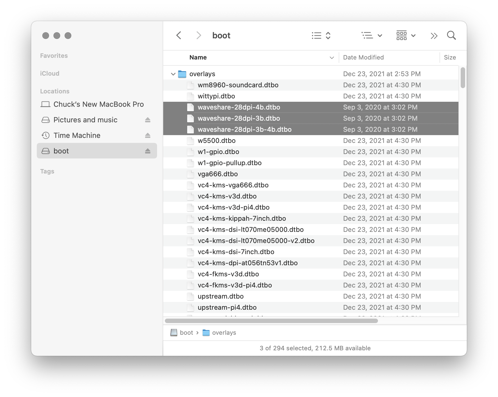Select the Time Machine icon in sidebar
The width and height of the screenshot is (498, 397).
click(x=45, y=135)
